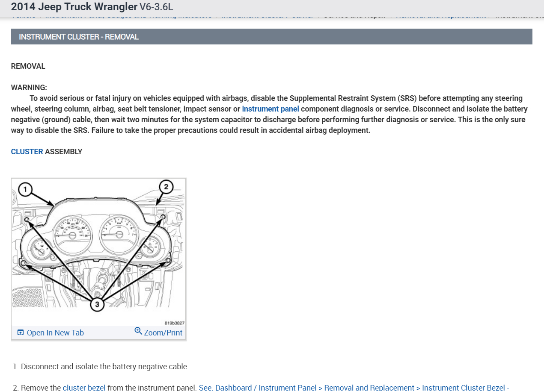Image resolution: width=544 pixels, height=391 pixels.
Task: Click the 'INSTRUMENT CLUSTER - REMOVAL' header bar
Action: [x=271, y=37]
